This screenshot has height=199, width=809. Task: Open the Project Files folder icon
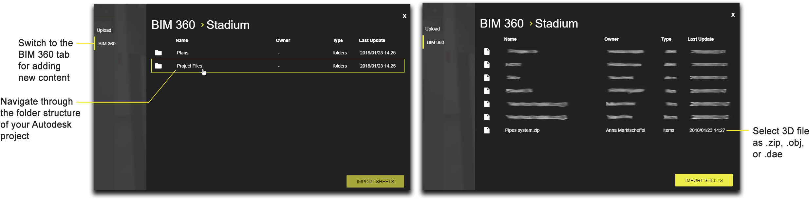pyautogui.click(x=158, y=66)
